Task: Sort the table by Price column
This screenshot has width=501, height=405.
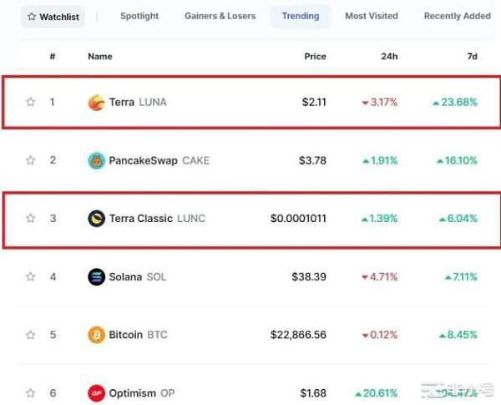Action: point(314,56)
